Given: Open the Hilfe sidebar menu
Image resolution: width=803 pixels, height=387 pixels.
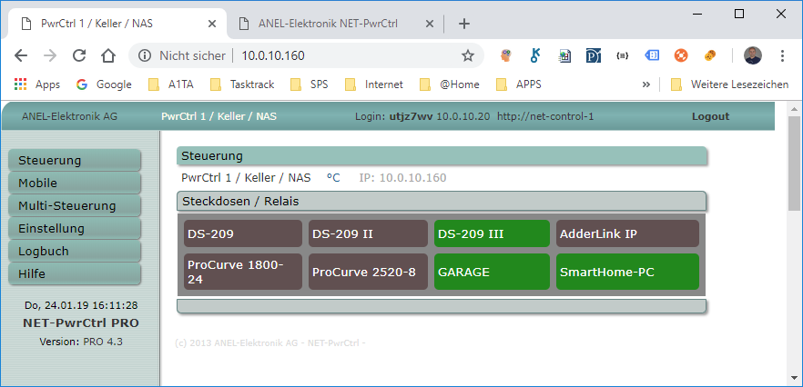Looking at the screenshot, I should [75, 273].
